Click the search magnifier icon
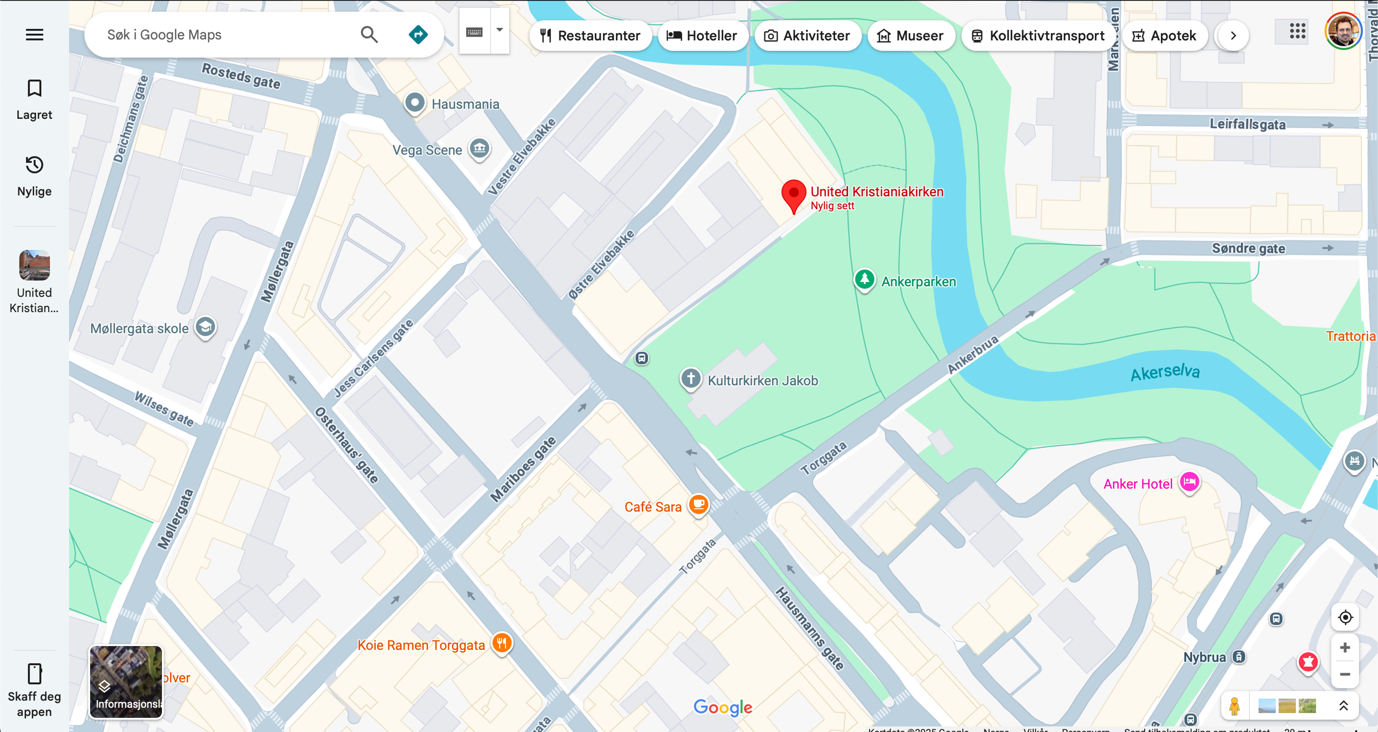This screenshot has height=732, width=1378. point(369,35)
